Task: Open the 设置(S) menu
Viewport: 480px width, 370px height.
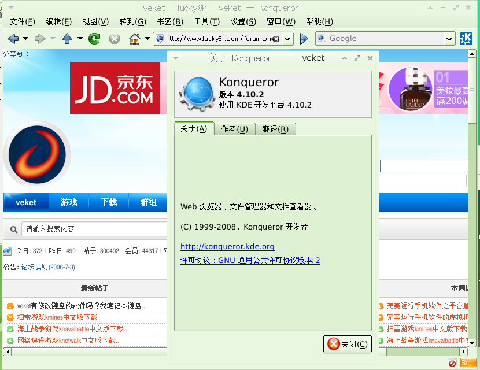Action: coord(243,22)
